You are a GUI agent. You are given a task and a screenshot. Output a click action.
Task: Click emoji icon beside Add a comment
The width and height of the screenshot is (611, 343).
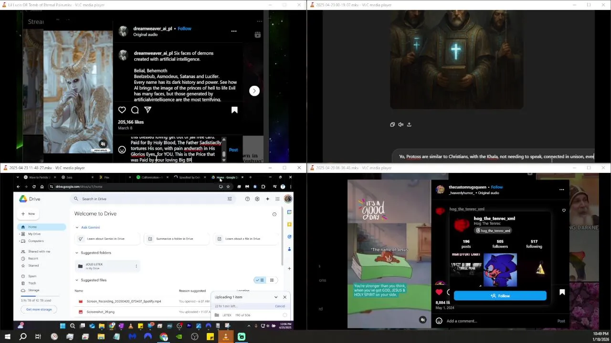pos(439,321)
